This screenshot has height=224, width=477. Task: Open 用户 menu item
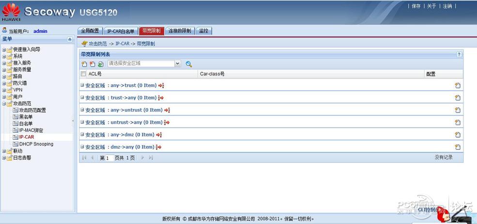(x=17, y=97)
